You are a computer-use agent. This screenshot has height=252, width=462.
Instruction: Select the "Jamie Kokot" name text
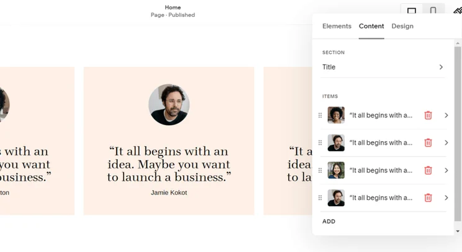(169, 193)
